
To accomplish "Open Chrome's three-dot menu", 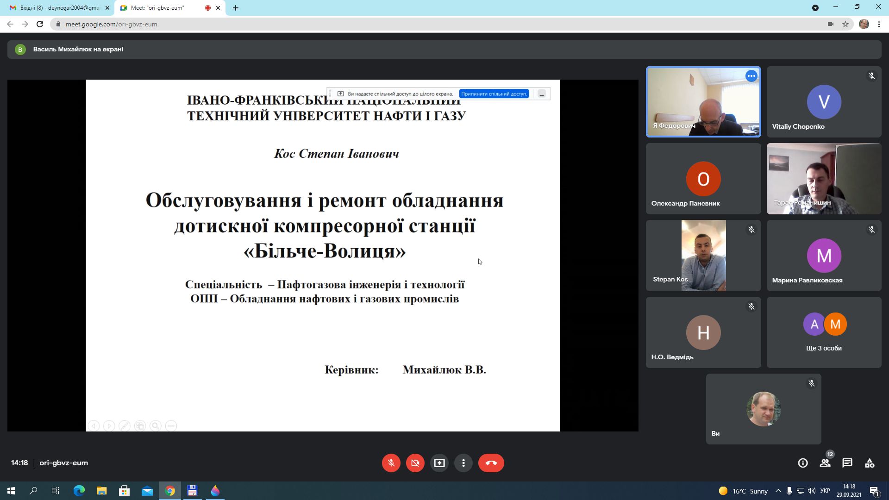I will pyautogui.click(x=878, y=24).
